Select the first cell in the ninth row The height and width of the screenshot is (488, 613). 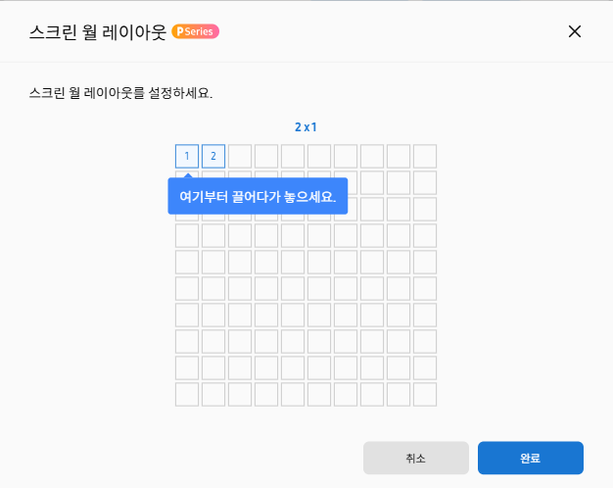(x=187, y=367)
